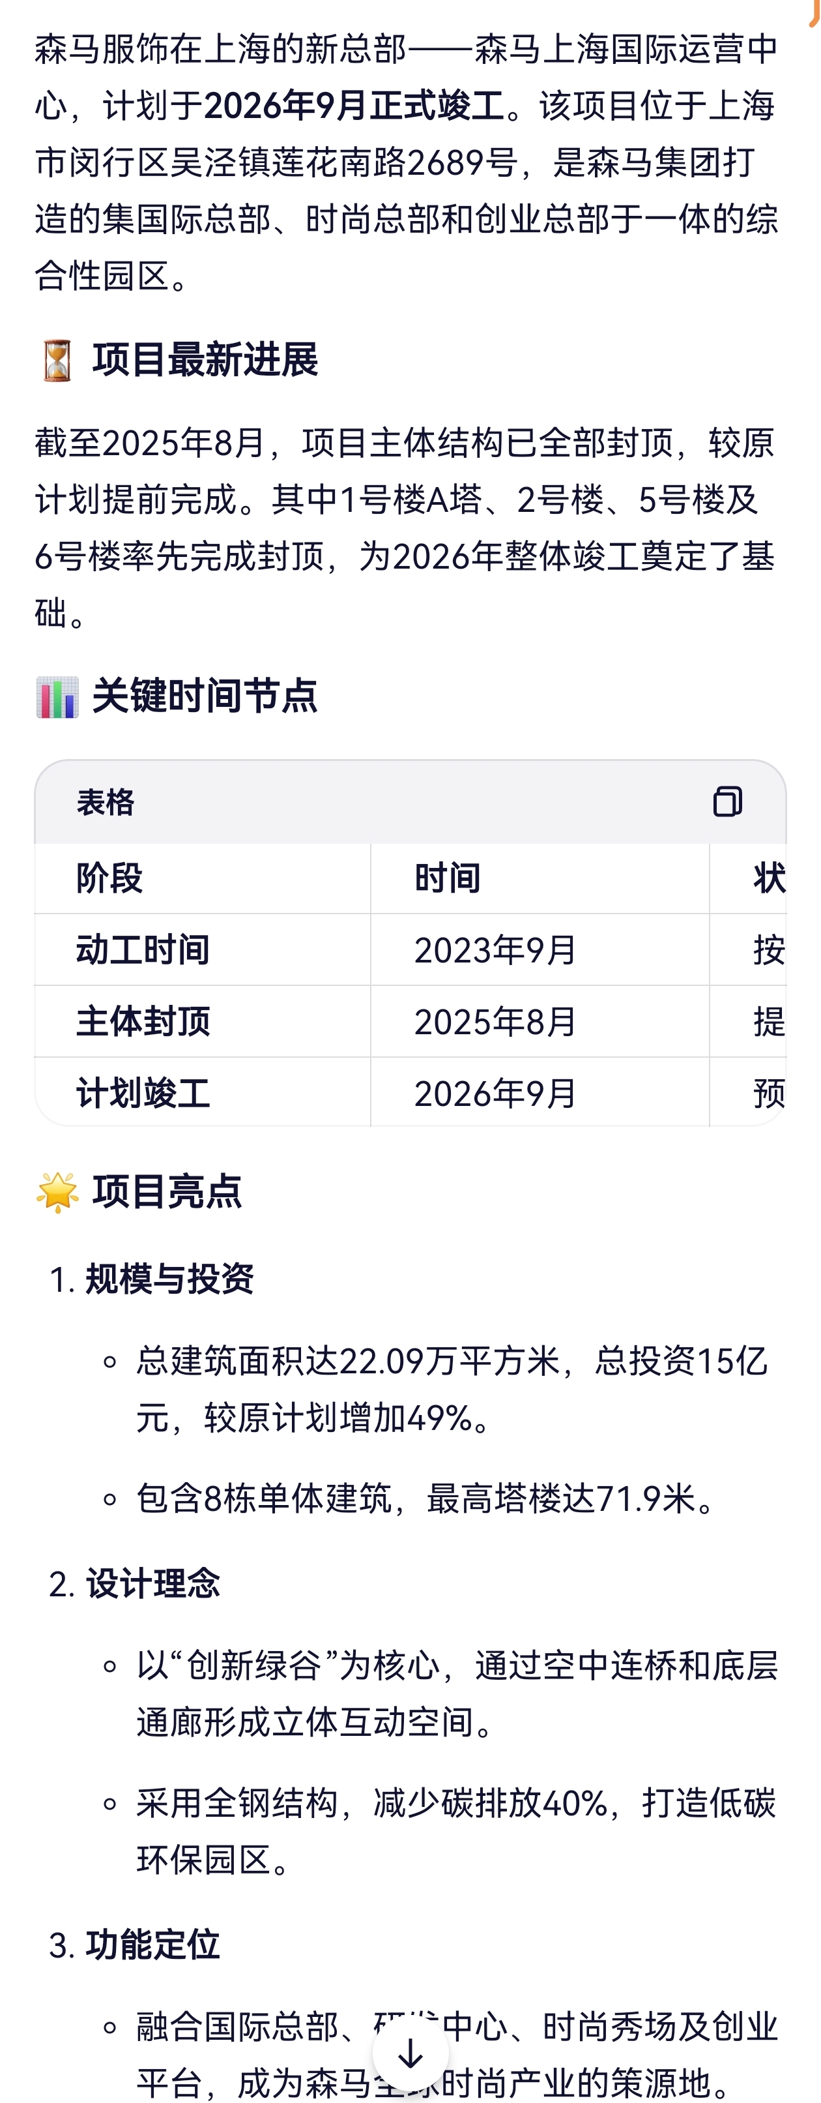Click the 项目亮点 section heading text
This screenshot has height=2103, width=821.
(x=167, y=1192)
